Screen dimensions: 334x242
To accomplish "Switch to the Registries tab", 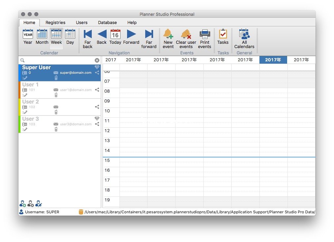I will click(x=55, y=22).
